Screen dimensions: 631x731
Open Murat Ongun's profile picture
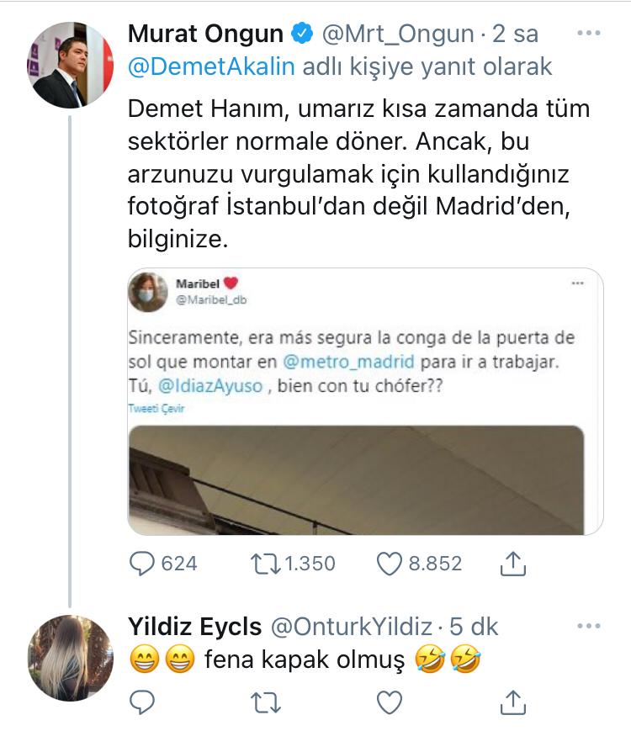[x=70, y=65]
